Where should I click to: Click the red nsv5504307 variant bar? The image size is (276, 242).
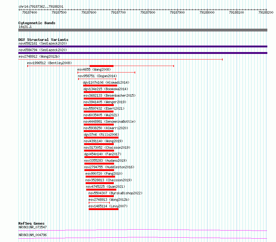point(101,196)
